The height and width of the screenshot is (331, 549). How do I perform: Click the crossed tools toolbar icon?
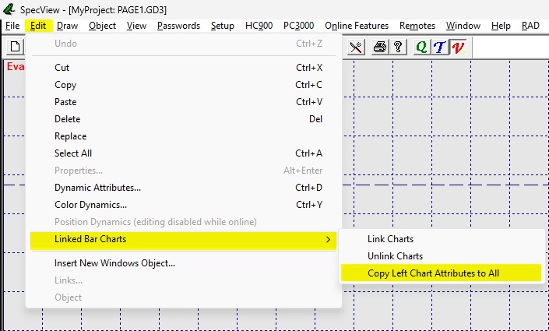point(356,47)
